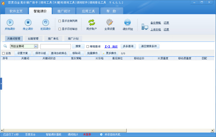Click 已运行了10秒 status text

[11, 134]
